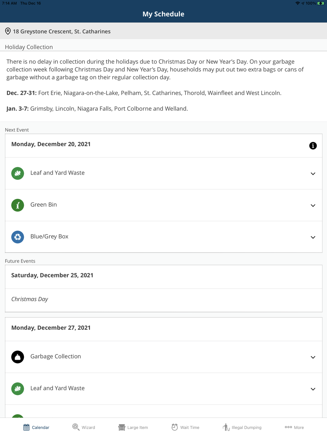Open the More menu tab
Viewport: 327px width, 437px height.
pyautogui.click(x=294, y=427)
